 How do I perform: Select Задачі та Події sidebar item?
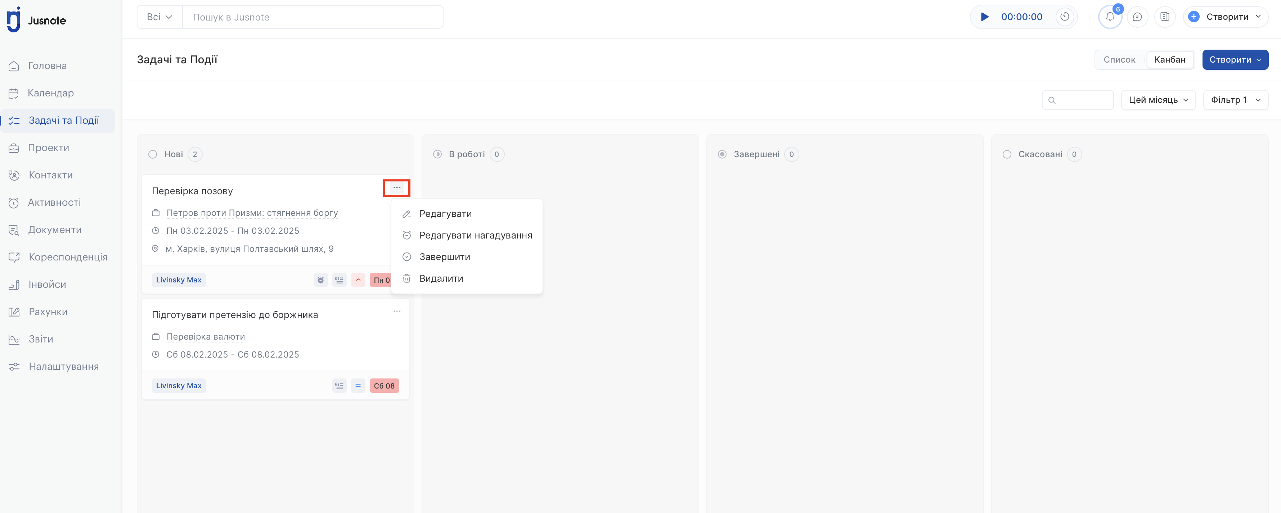coord(58,120)
